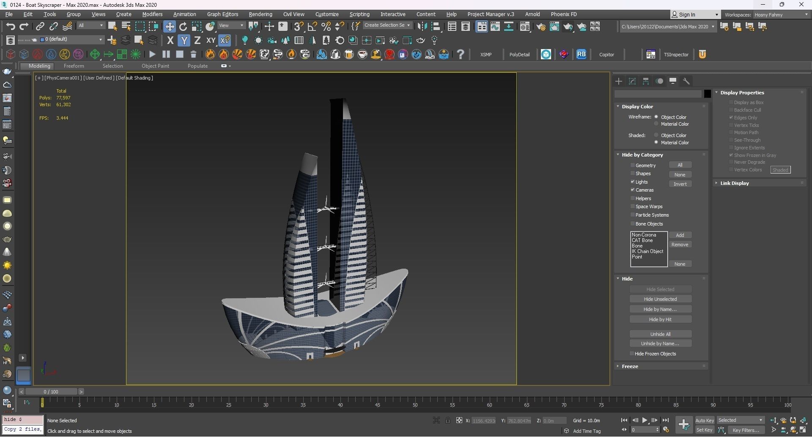Check the Geometry hide category
Image resolution: width=812 pixels, height=440 pixels.
click(x=633, y=165)
